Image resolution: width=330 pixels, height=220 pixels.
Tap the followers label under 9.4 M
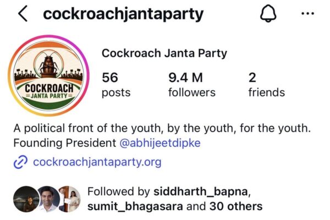click(192, 92)
